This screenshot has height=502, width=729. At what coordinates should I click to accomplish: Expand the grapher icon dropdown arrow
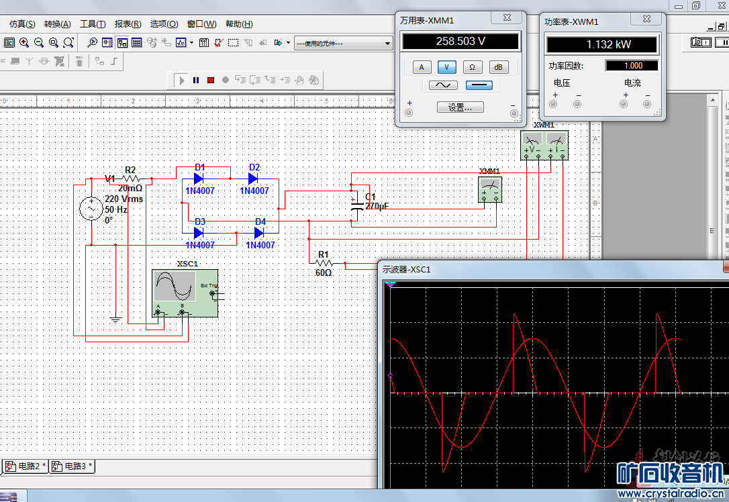point(192,43)
